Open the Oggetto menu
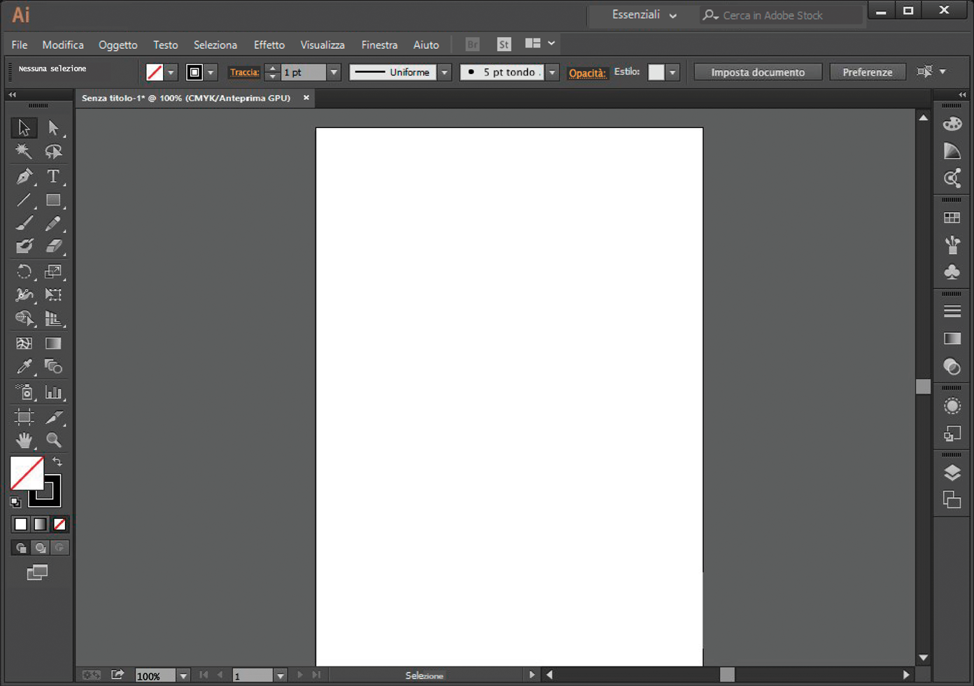This screenshot has width=974, height=686. click(118, 45)
